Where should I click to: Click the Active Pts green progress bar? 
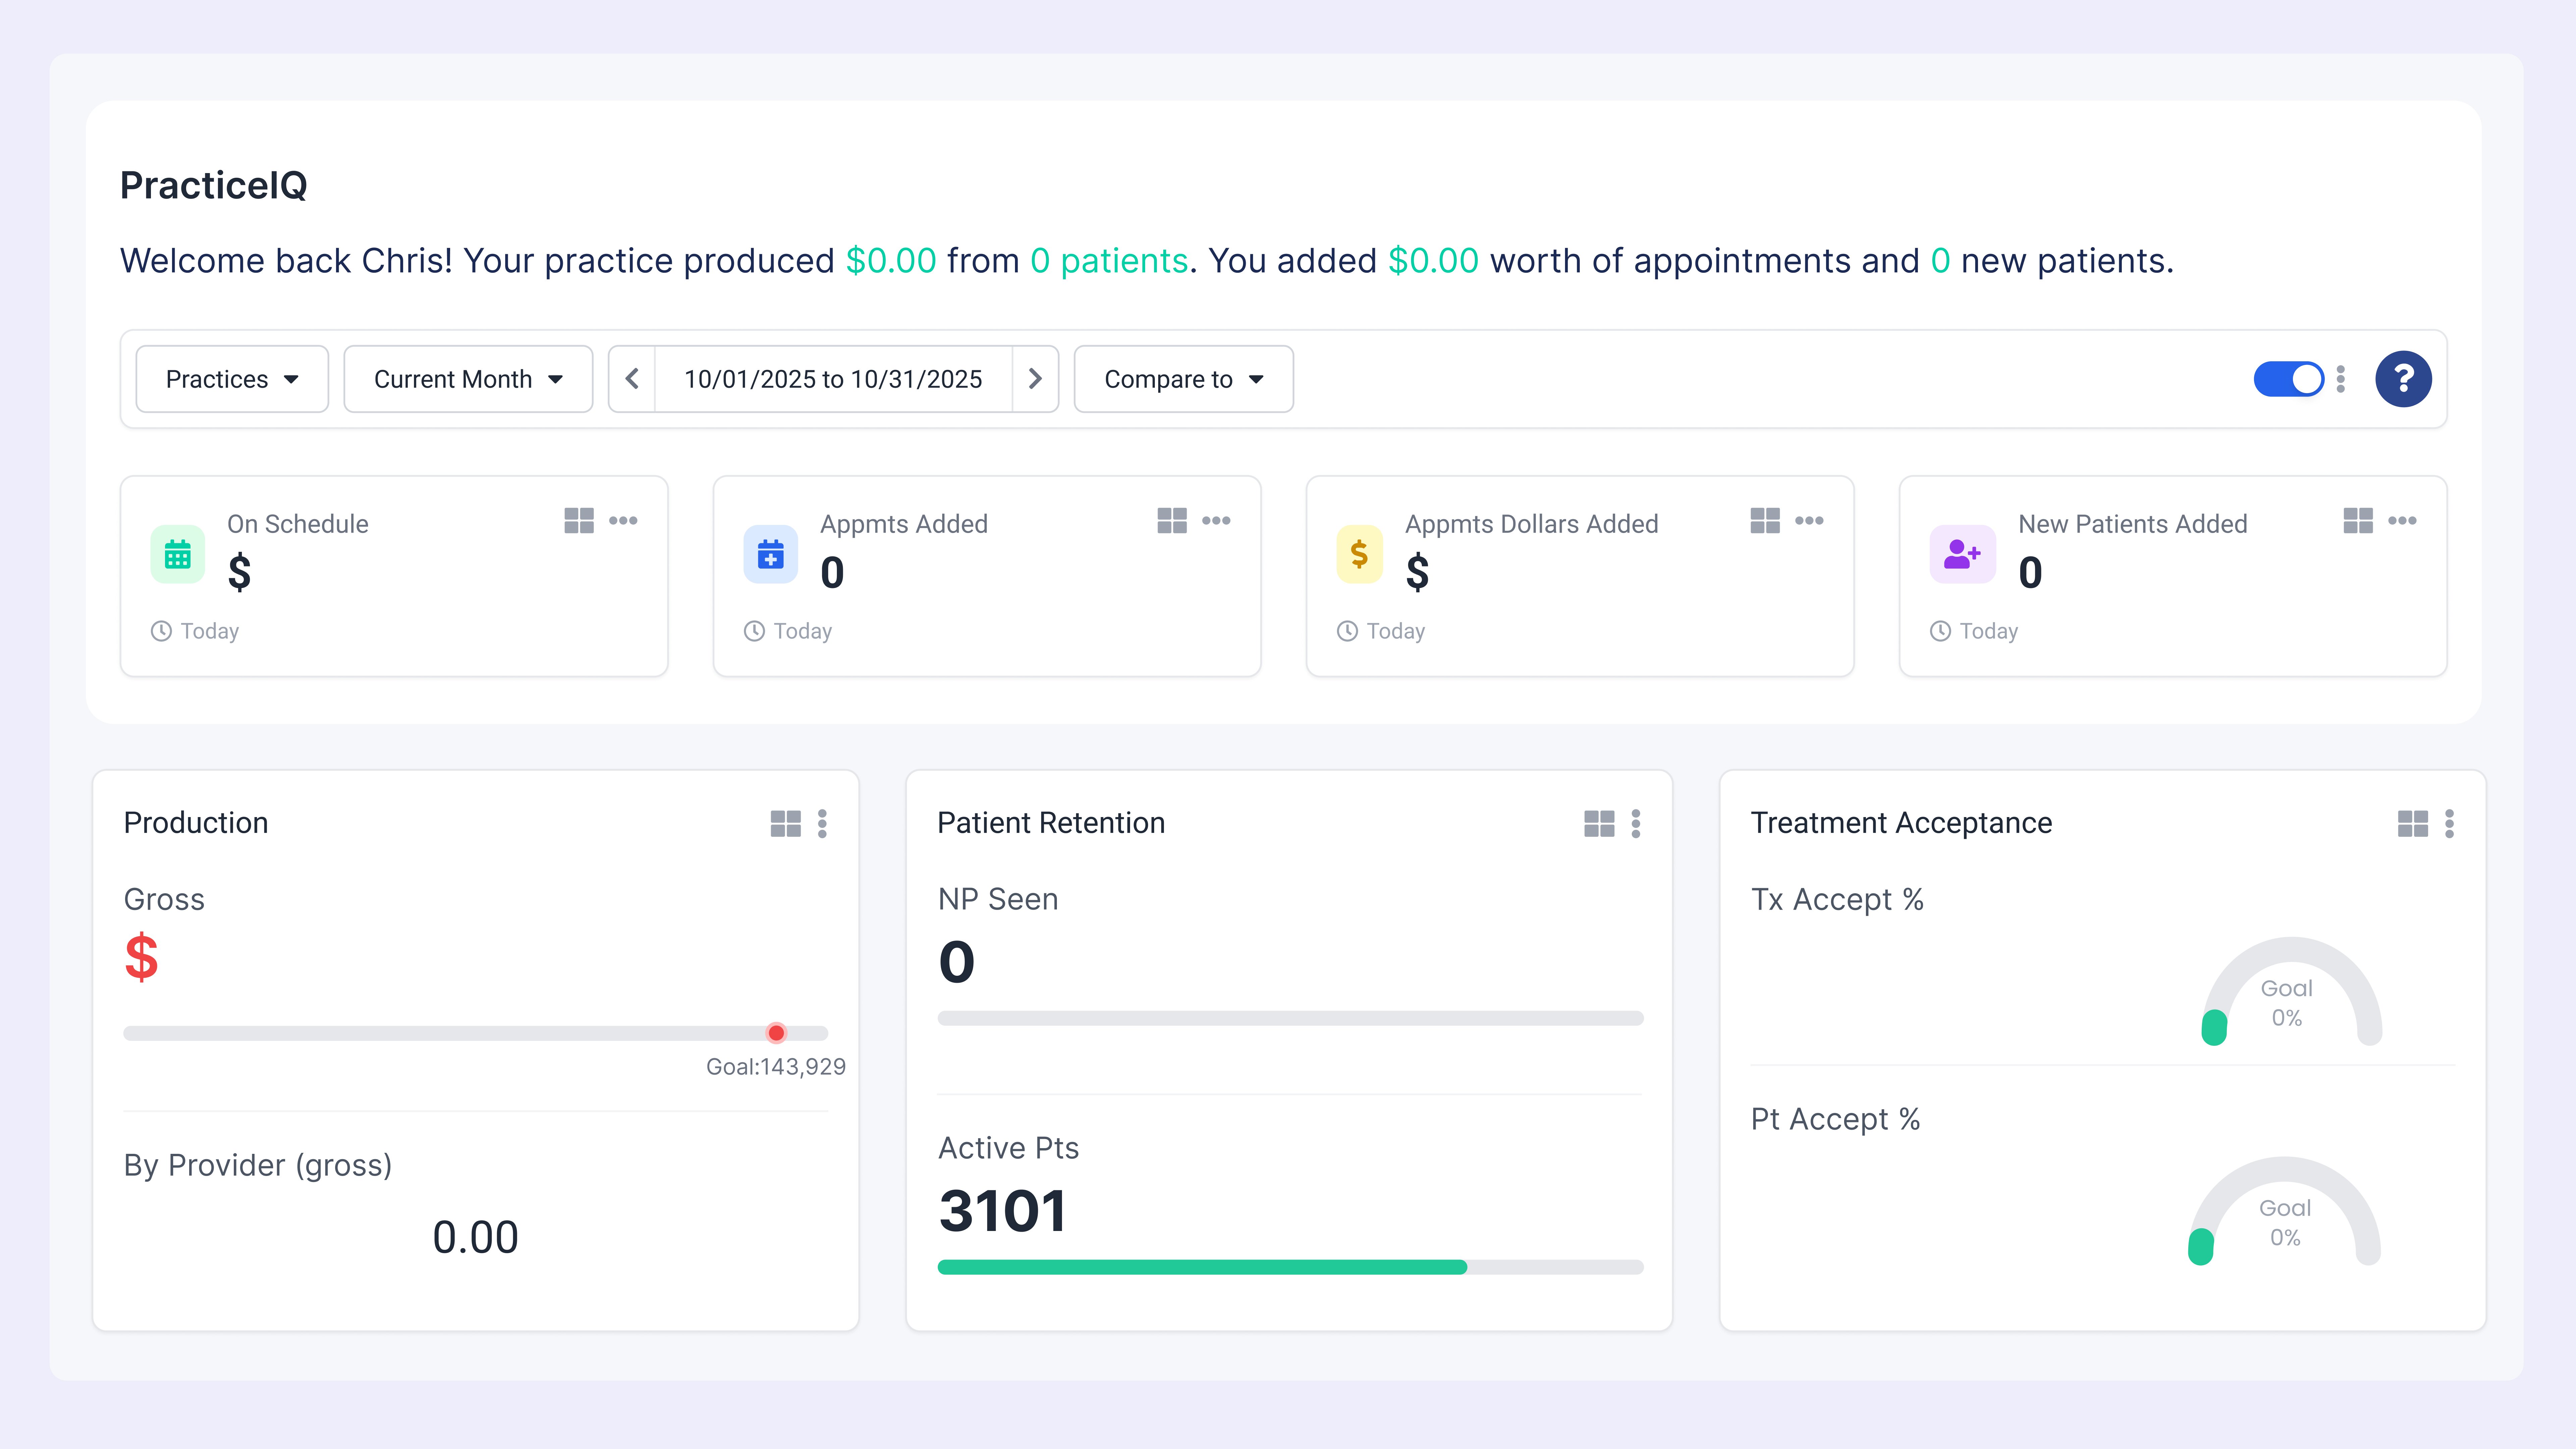1202,1267
